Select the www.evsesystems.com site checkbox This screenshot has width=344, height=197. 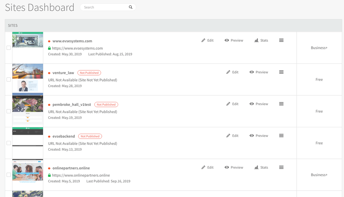(x=9, y=48)
